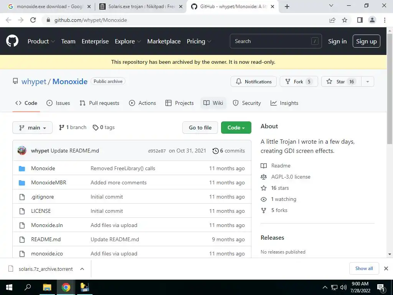Expand the Product menu dropdown
The width and height of the screenshot is (393, 295).
(41, 41)
